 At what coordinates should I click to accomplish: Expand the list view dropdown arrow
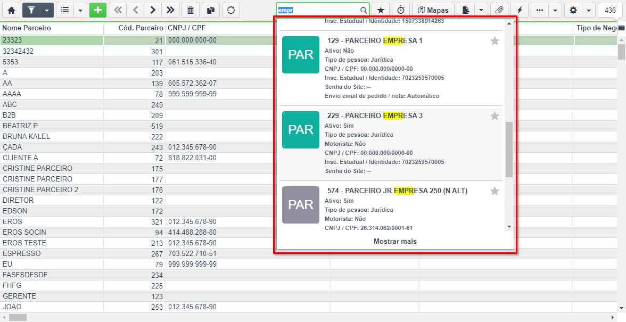(80, 10)
